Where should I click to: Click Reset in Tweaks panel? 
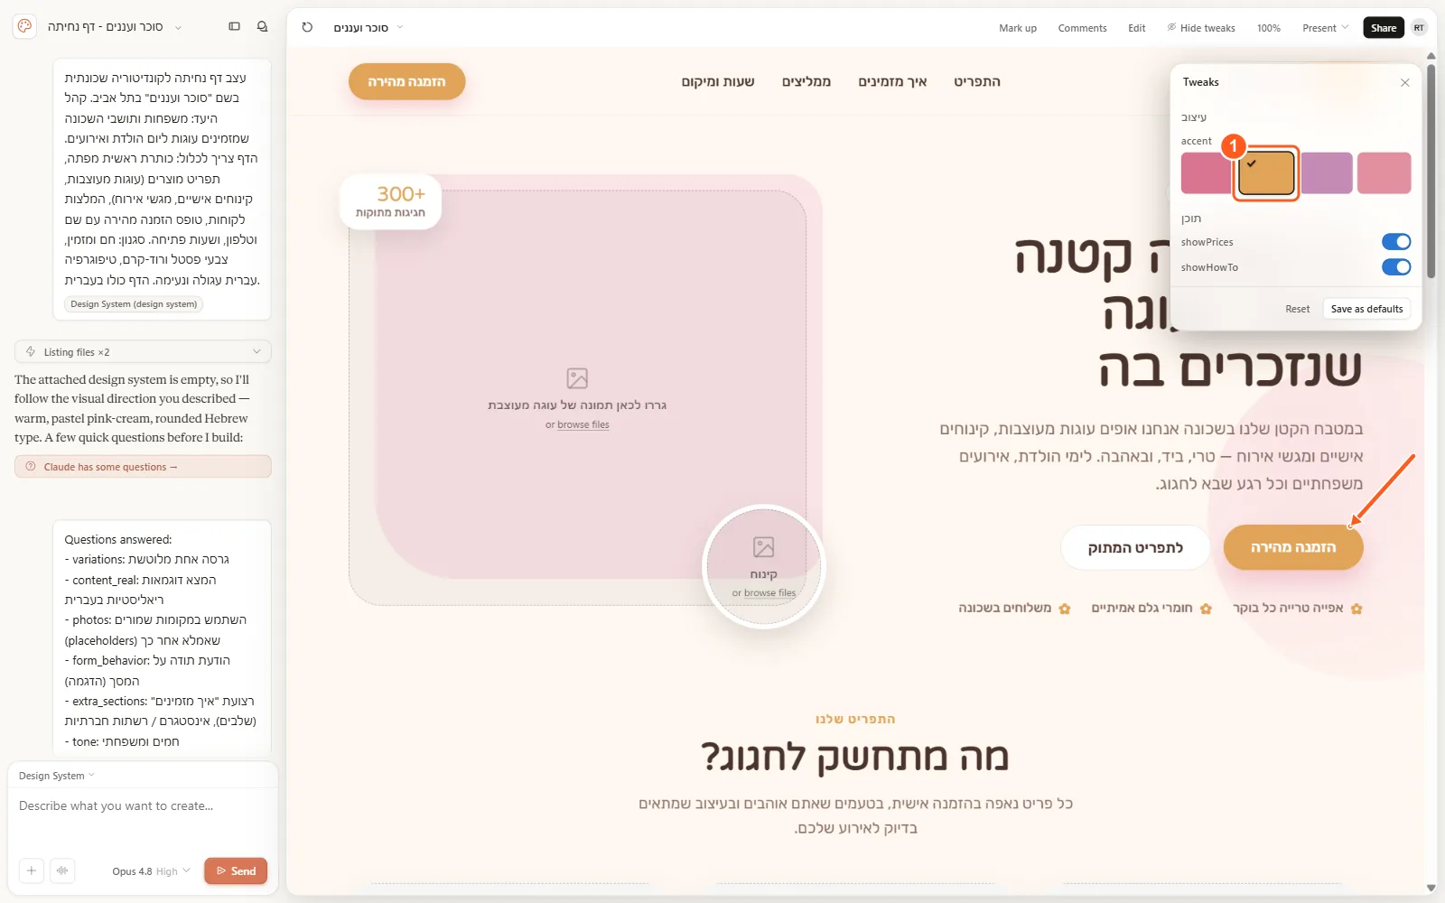tap(1297, 309)
